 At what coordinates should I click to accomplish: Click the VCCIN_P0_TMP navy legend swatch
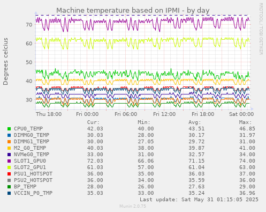click(9, 193)
